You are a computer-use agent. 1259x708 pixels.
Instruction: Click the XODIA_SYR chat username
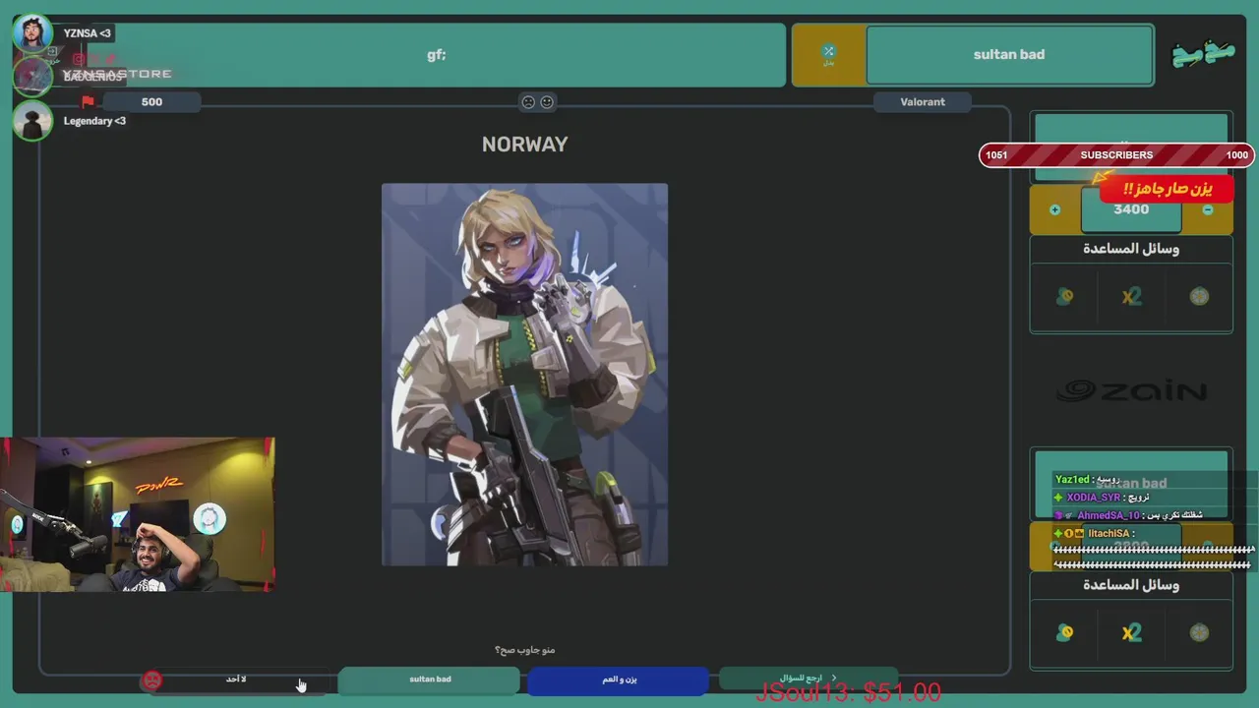coord(1093,498)
